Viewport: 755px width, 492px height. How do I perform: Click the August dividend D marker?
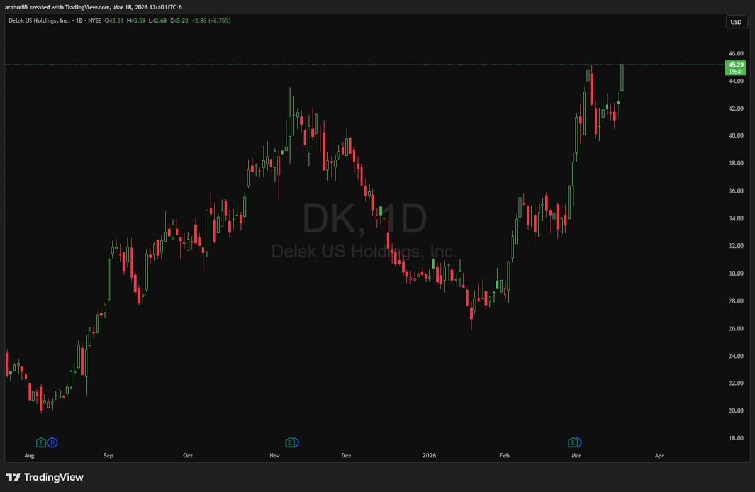click(x=52, y=442)
